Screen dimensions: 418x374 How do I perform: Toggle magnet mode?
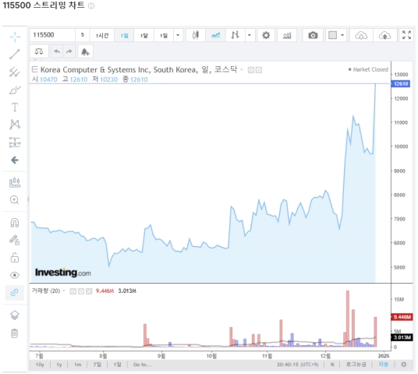coord(15,223)
